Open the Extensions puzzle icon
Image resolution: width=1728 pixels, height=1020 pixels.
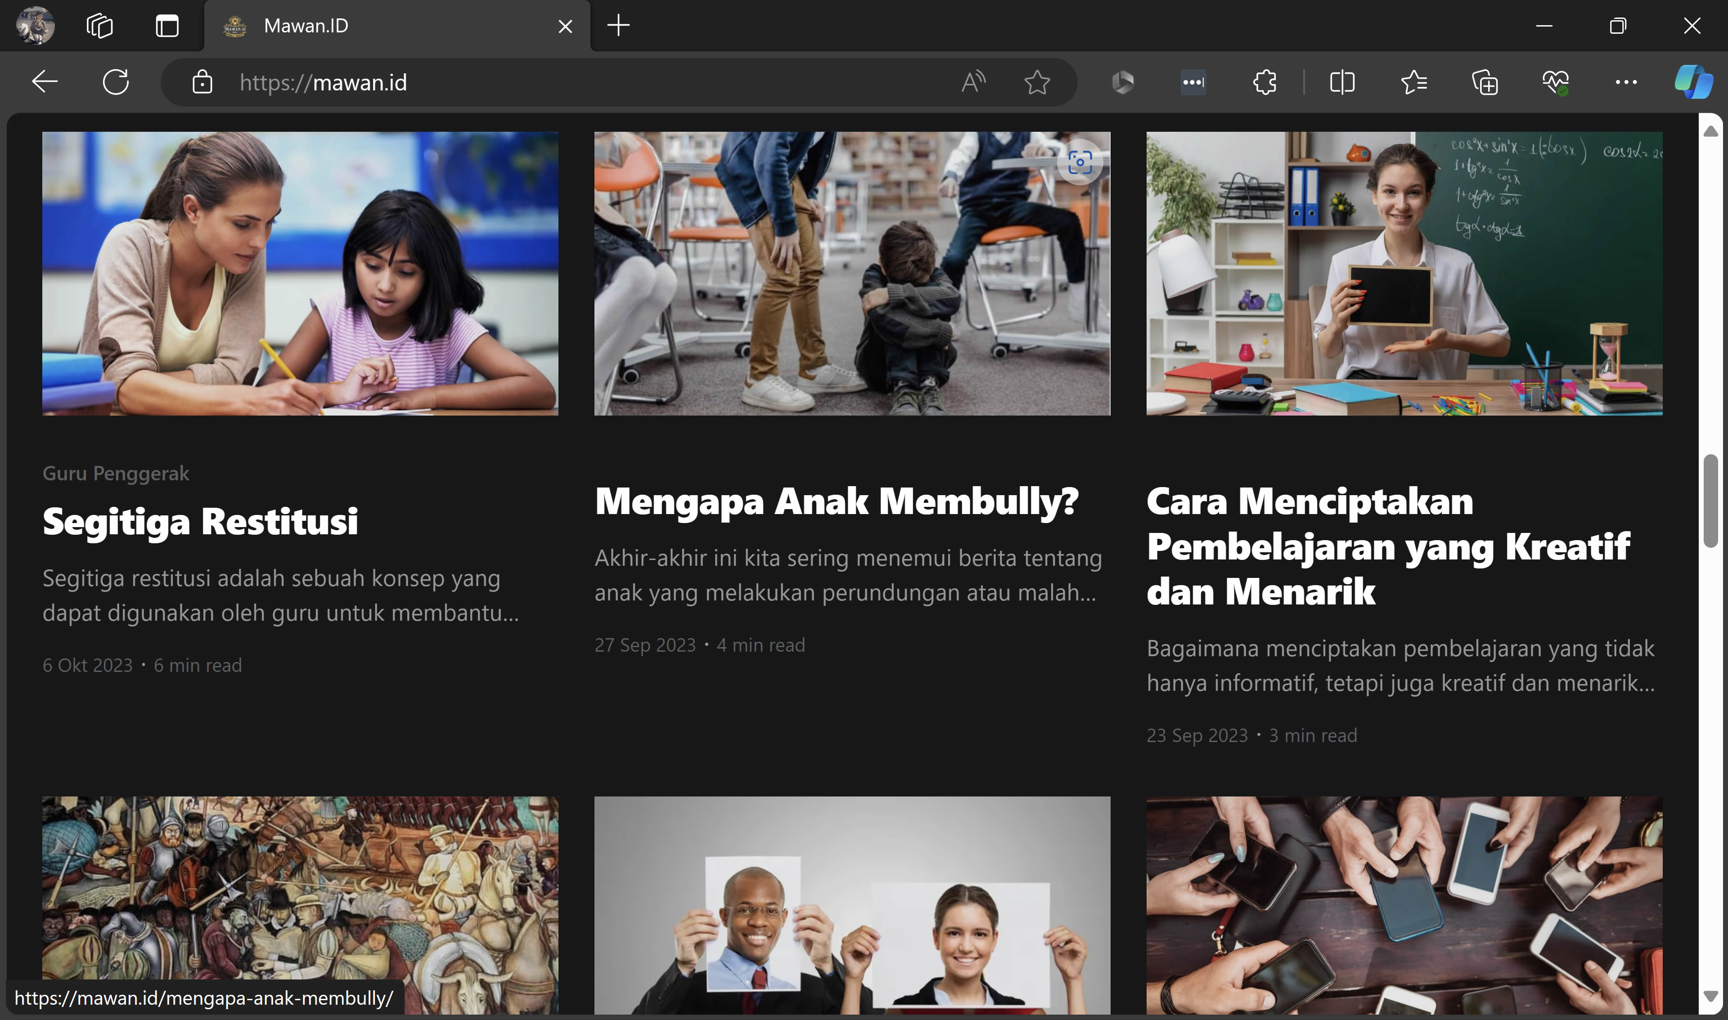point(1264,82)
